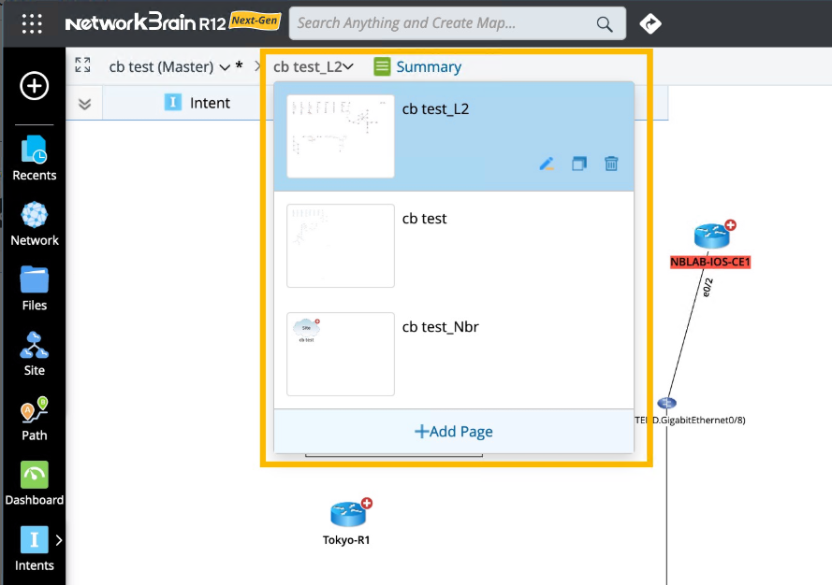This screenshot has width=832, height=585.
Task: Switch to the Summary tab
Action: pos(417,66)
